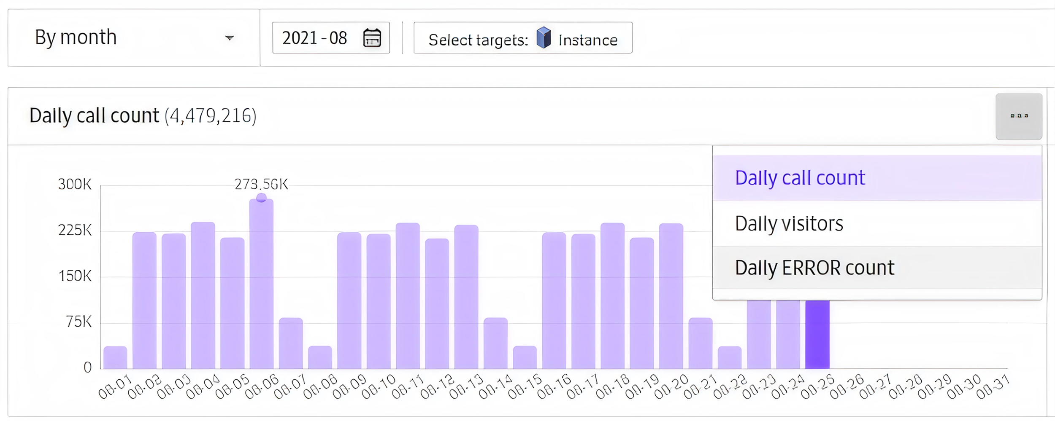This screenshot has width=1055, height=421.
Task: Select Daily call count menu option
Action: click(x=877, y=178)
